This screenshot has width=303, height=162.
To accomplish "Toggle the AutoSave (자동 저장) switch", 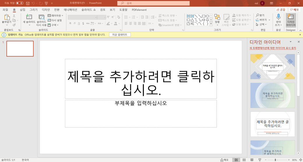I will pos(20,3).
